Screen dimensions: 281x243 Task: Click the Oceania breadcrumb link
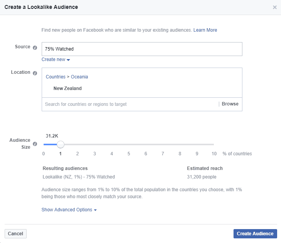(x=80, y=77)
